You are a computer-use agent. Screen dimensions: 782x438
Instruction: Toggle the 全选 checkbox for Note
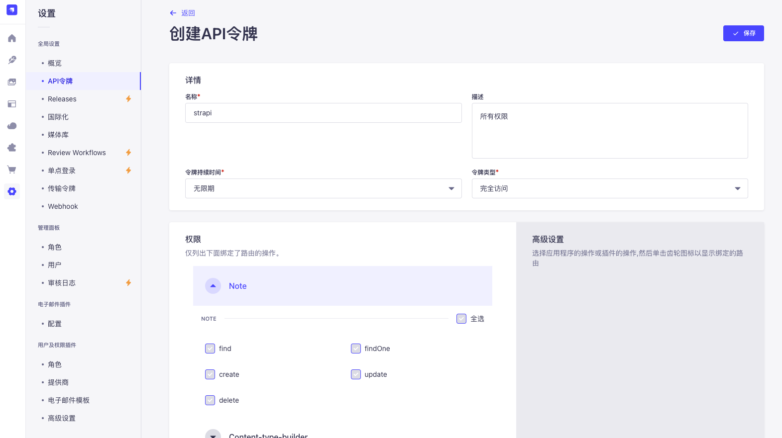tap(461, 319)
